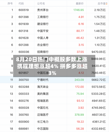The height and width of the screenshot is (132, 109).
Task: Click price 4.91
Action: click(81, 17)
